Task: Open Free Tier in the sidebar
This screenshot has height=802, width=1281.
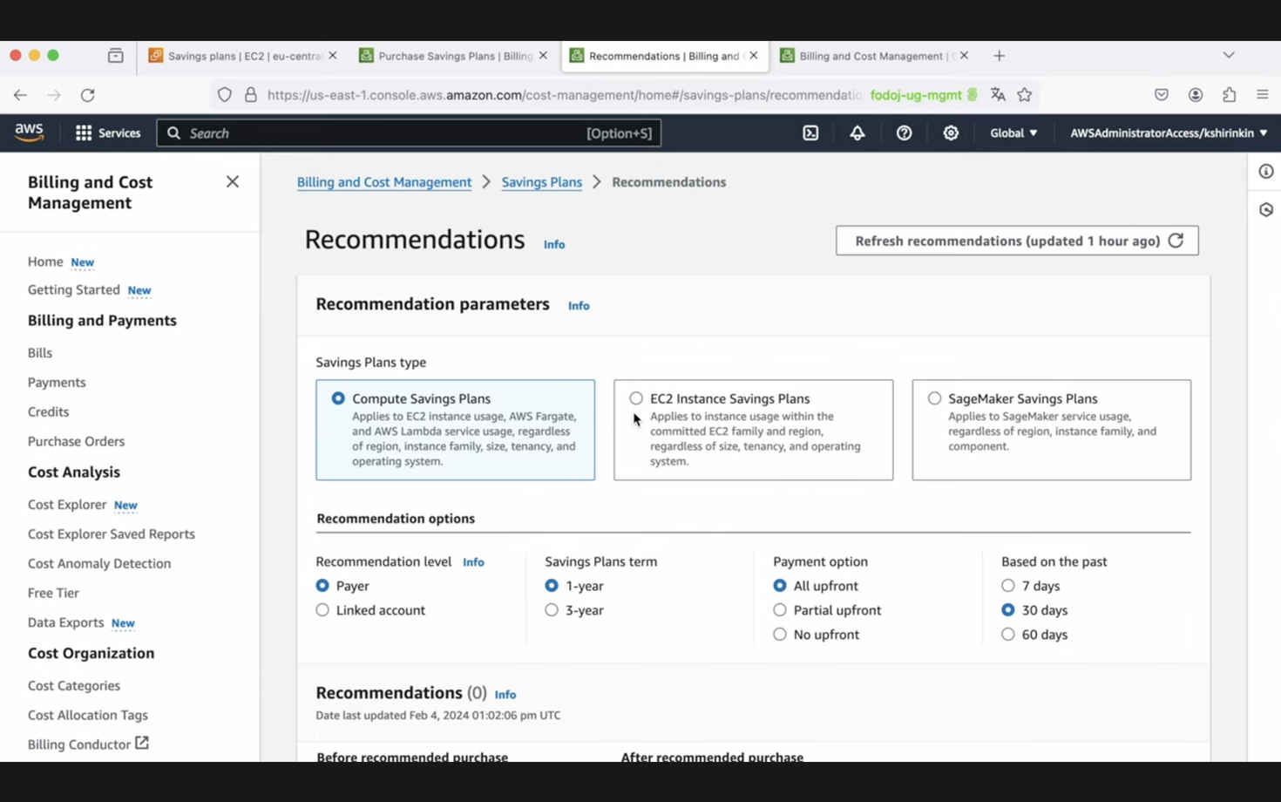Action: [53, 594]
